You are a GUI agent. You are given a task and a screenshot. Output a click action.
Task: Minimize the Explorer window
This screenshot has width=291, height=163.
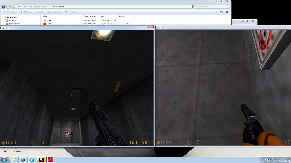click(x=217, y=1)
